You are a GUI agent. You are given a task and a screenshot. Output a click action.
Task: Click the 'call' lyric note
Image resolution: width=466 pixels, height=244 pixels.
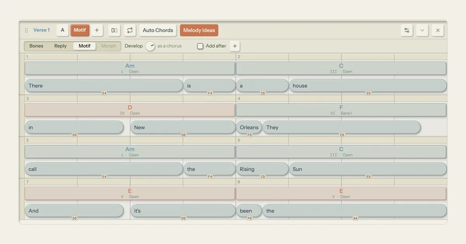click(104, 169)
